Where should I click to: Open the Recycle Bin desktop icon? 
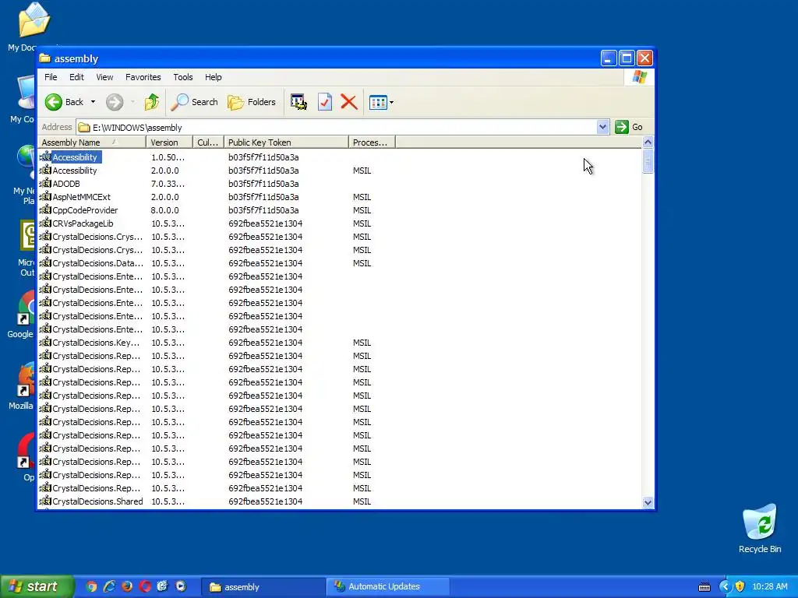point(760,529)
